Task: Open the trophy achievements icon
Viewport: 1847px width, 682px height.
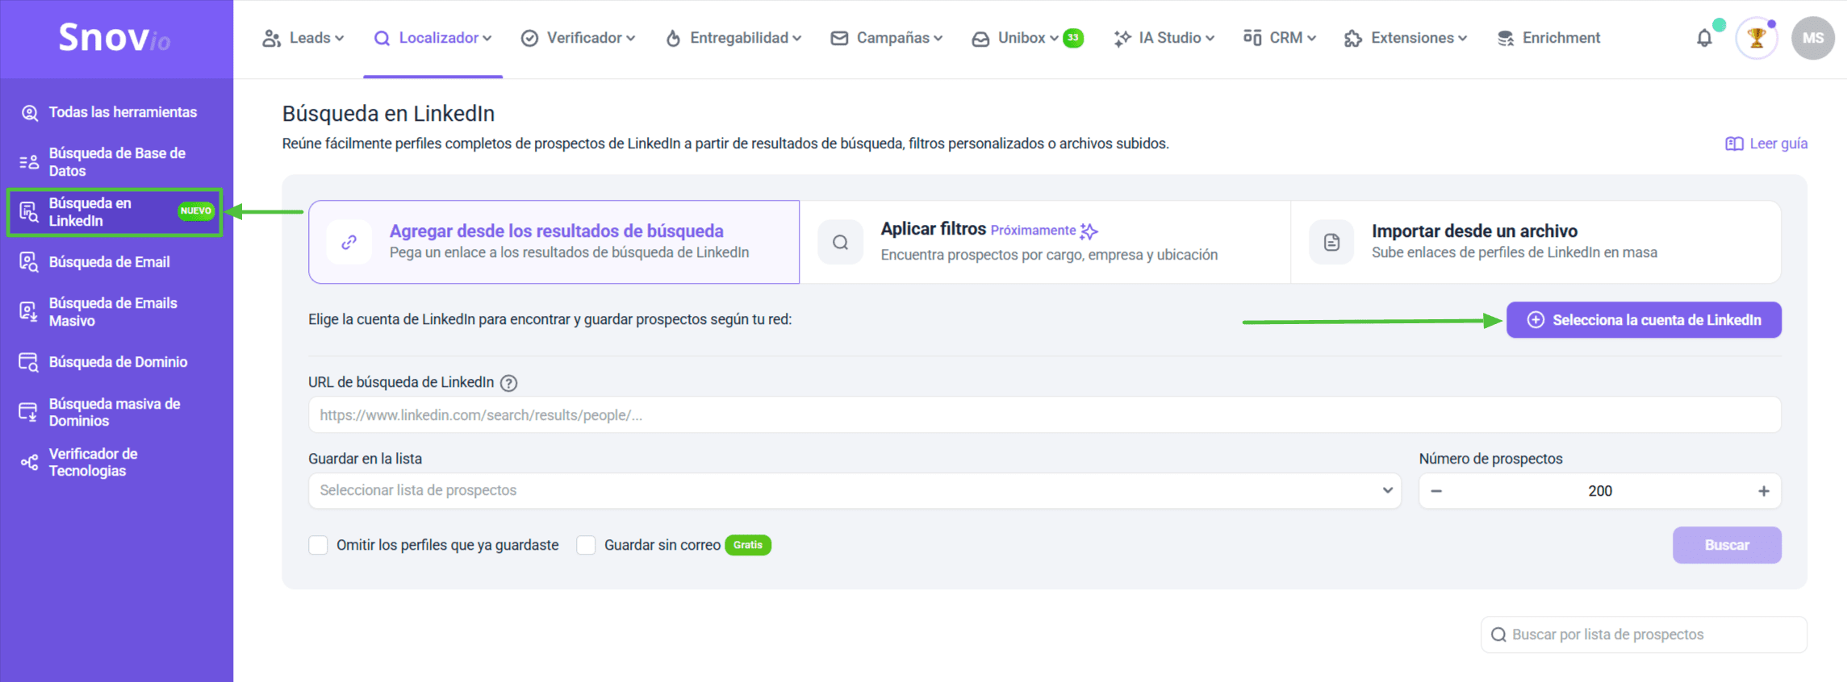Action: (x=1756, y=38)
